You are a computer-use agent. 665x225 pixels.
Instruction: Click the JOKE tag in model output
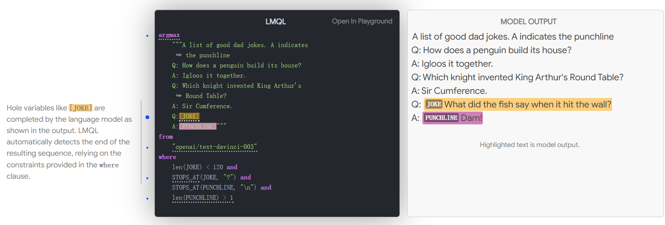click(434, 104)
